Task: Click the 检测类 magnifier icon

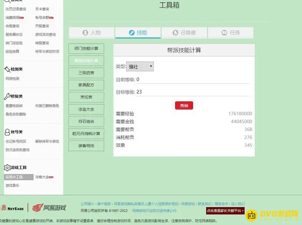Action: (x=7, y=69)
